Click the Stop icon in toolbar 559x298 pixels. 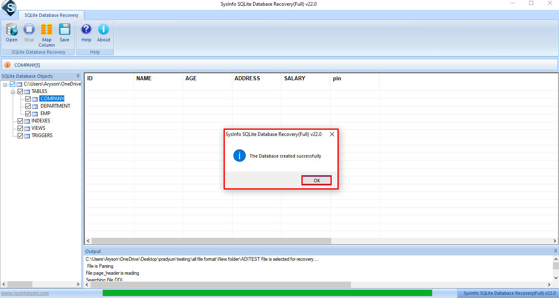click(29, 32)
